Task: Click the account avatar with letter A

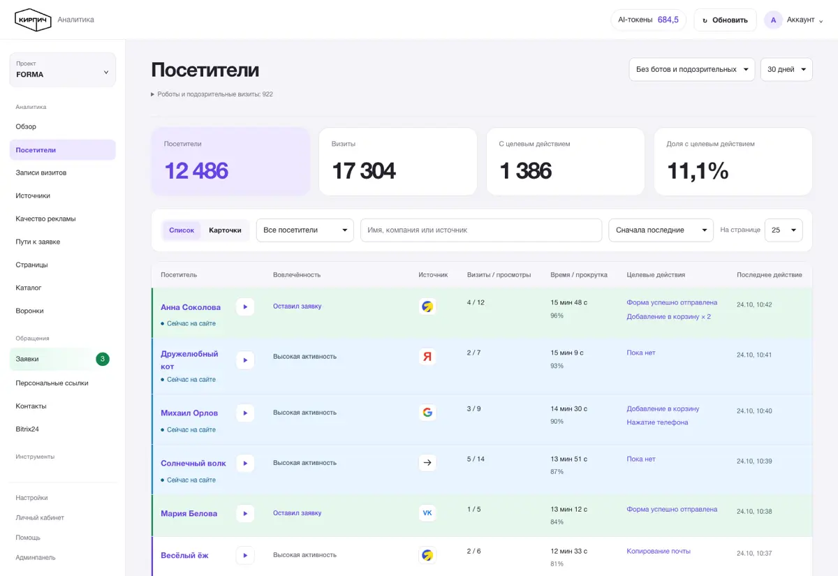Action: [x=773, y=20]
